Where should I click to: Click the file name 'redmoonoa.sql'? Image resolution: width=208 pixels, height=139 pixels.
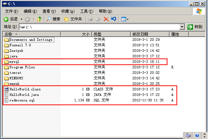click(22, 100)
